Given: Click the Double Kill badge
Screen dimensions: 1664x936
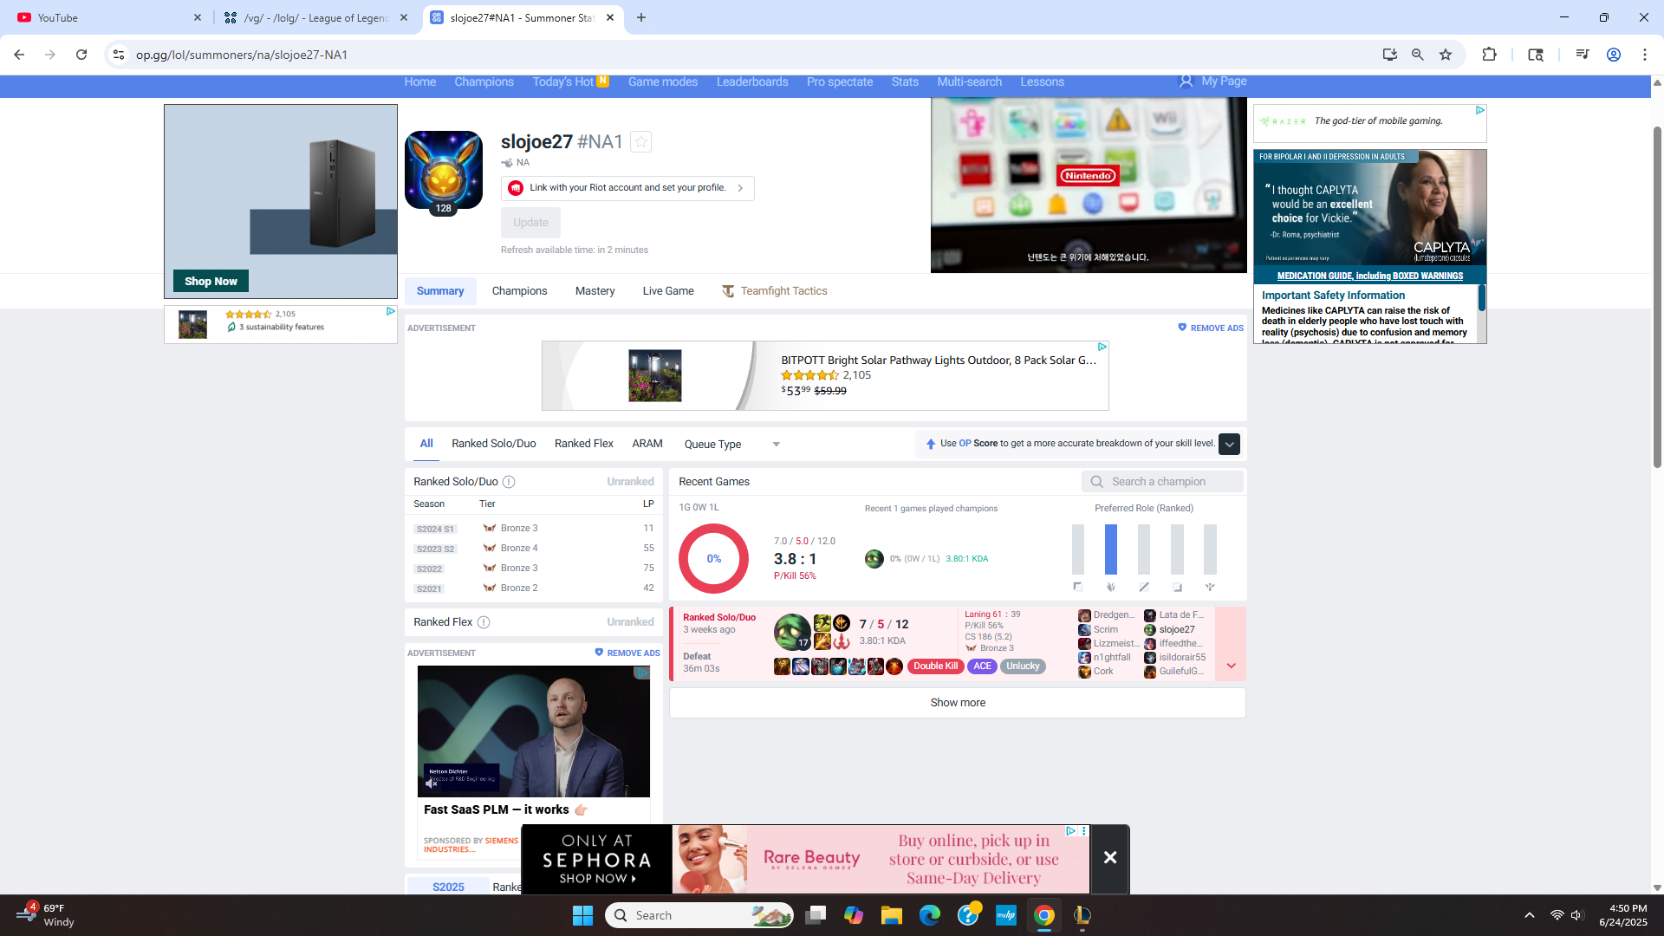Looking at the screenshot, I should [935, 666].
